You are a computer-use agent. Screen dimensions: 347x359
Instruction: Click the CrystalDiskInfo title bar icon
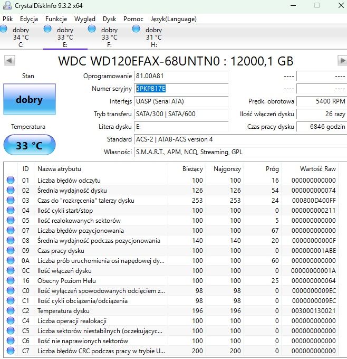pyautogui.click(x=7, y=5)
